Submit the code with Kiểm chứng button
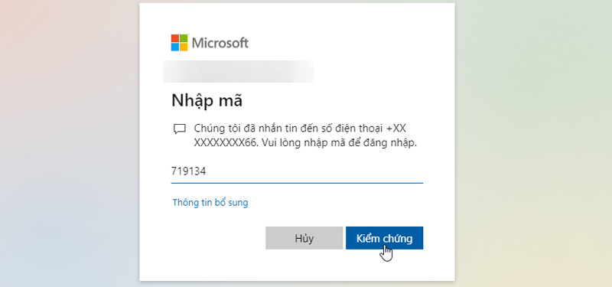The width and height of the screenshot is (612, 287). pyautogui.click(x=384, y=238)
